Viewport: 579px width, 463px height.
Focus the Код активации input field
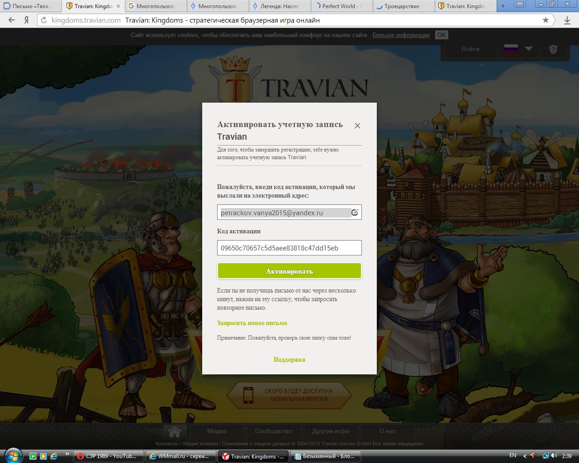coord(289,248)
